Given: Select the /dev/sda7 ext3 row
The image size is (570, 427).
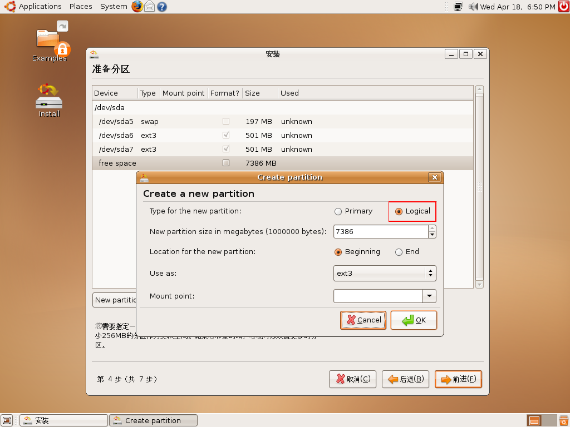Looking at the screenshot, I should click(x=283, y=149).
